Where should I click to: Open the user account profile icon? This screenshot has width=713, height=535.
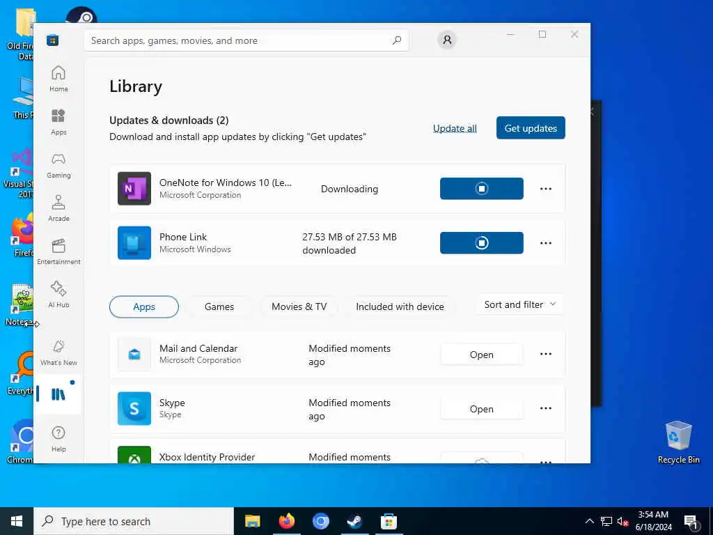(447, 40)
